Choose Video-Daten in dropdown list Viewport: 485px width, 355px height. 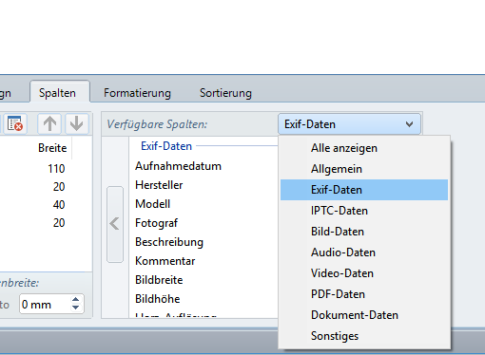pos(364,273)
